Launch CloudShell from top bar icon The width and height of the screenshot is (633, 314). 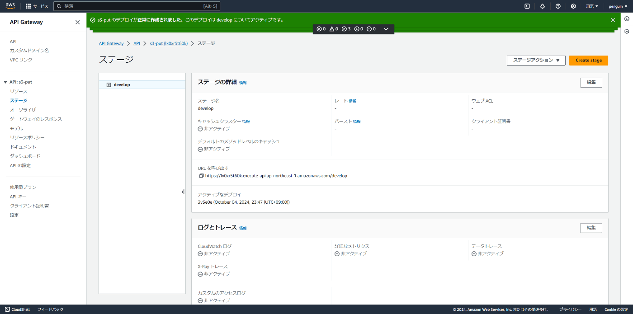click(527, 6)
